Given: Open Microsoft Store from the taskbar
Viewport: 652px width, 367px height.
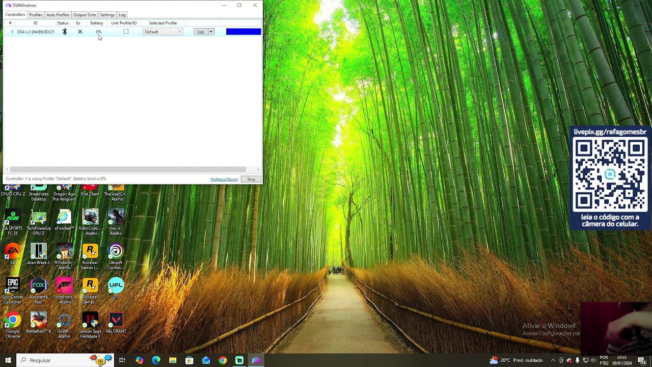Looking at the screenshot, I should coord(189,360).
